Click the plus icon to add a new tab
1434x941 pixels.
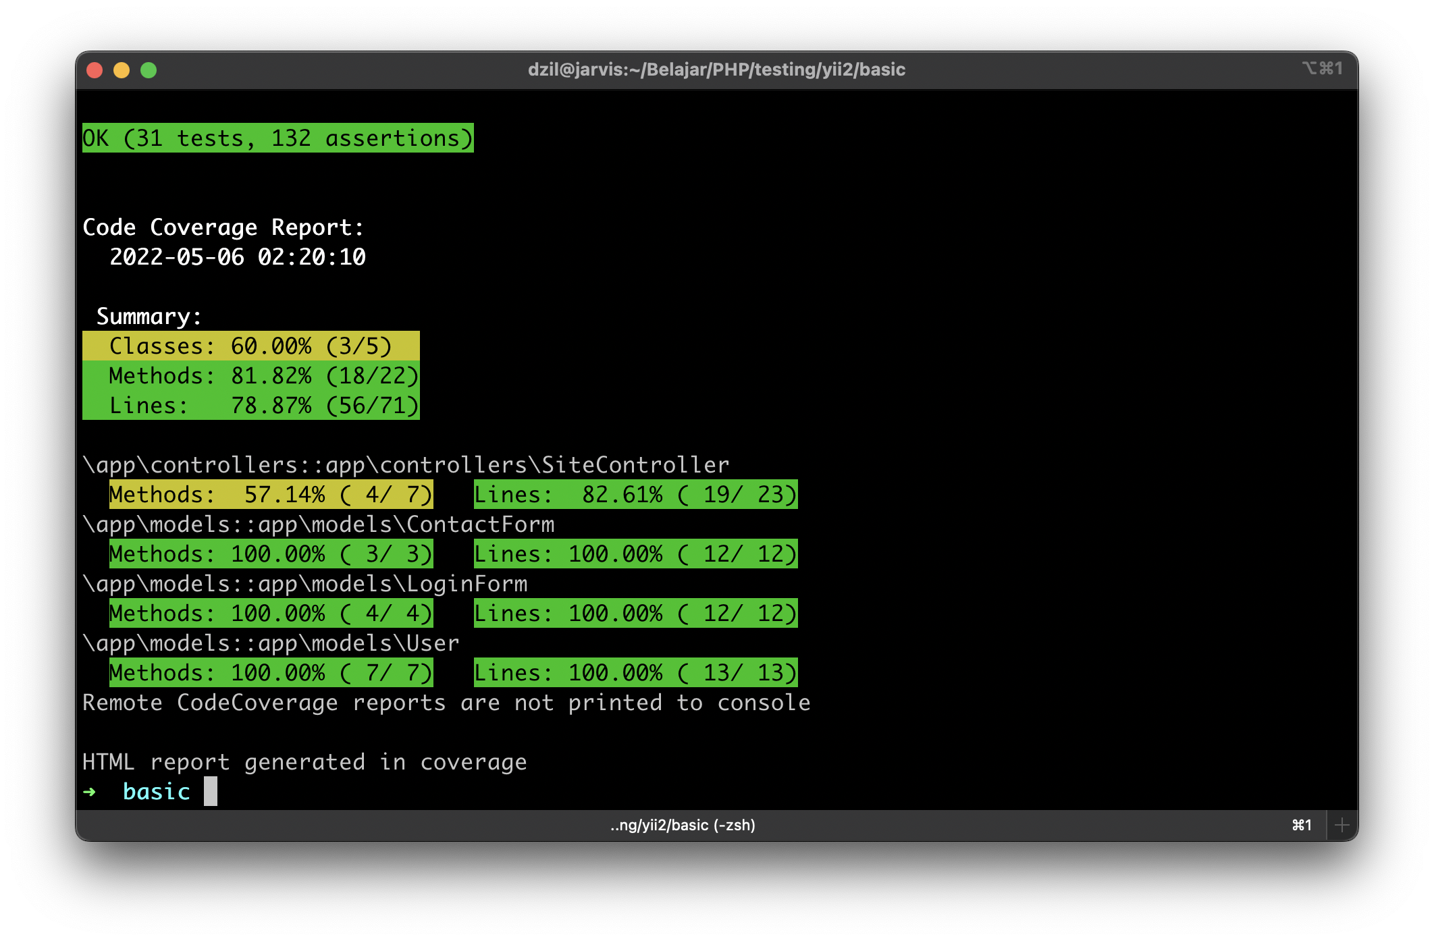click(1342, 825)
